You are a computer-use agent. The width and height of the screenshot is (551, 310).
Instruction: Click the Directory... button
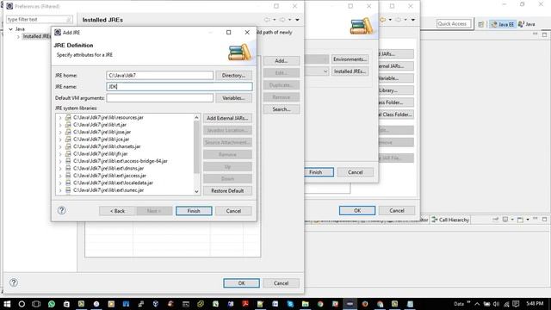click(x=233, y=75)
